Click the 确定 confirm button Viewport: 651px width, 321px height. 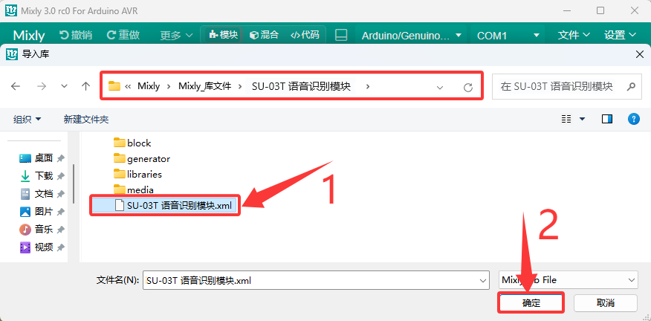531,303
